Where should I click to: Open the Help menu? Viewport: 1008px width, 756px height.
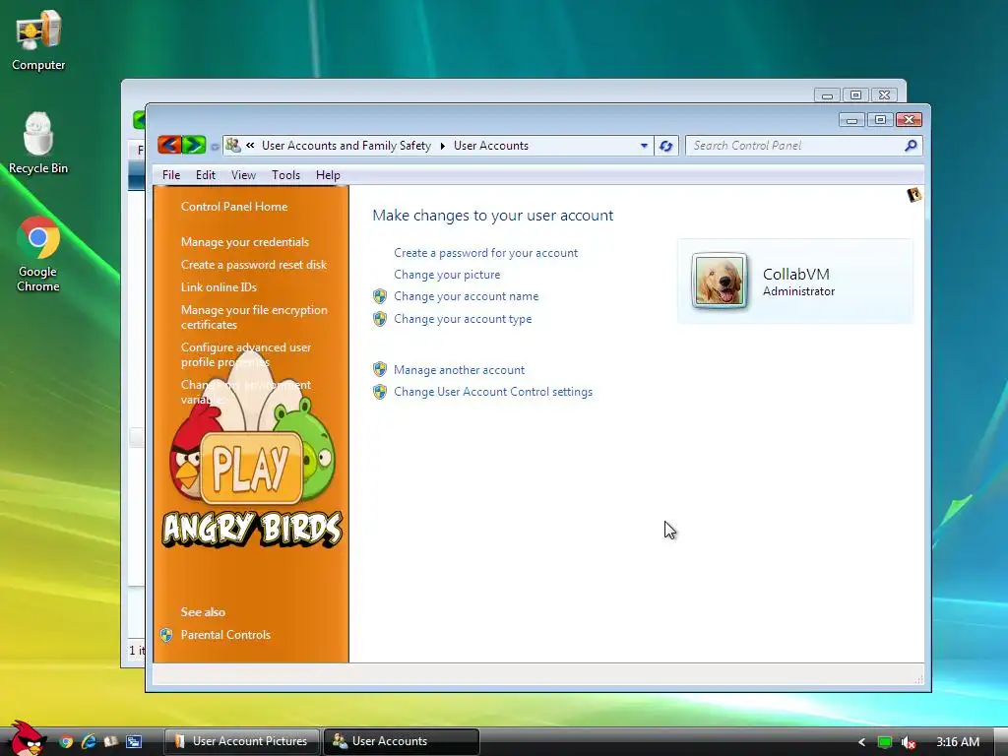328,175
